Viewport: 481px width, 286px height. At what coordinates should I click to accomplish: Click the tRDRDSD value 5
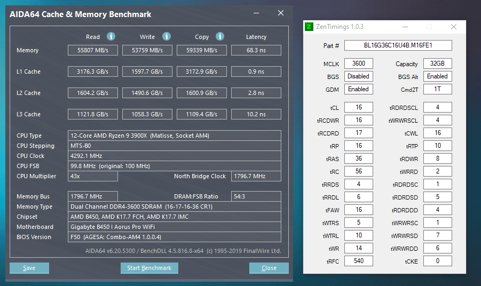[437, 197]
